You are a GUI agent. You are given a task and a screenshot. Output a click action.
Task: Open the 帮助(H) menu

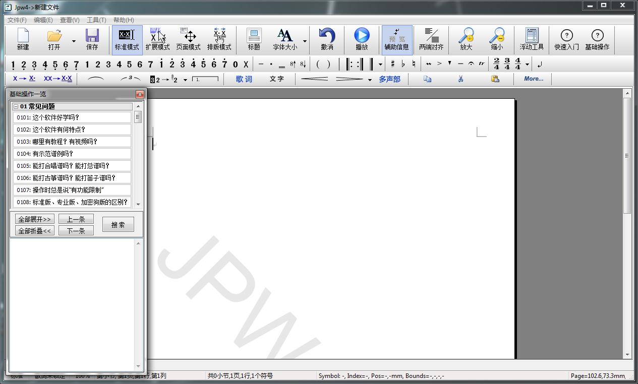click(124, 20)
